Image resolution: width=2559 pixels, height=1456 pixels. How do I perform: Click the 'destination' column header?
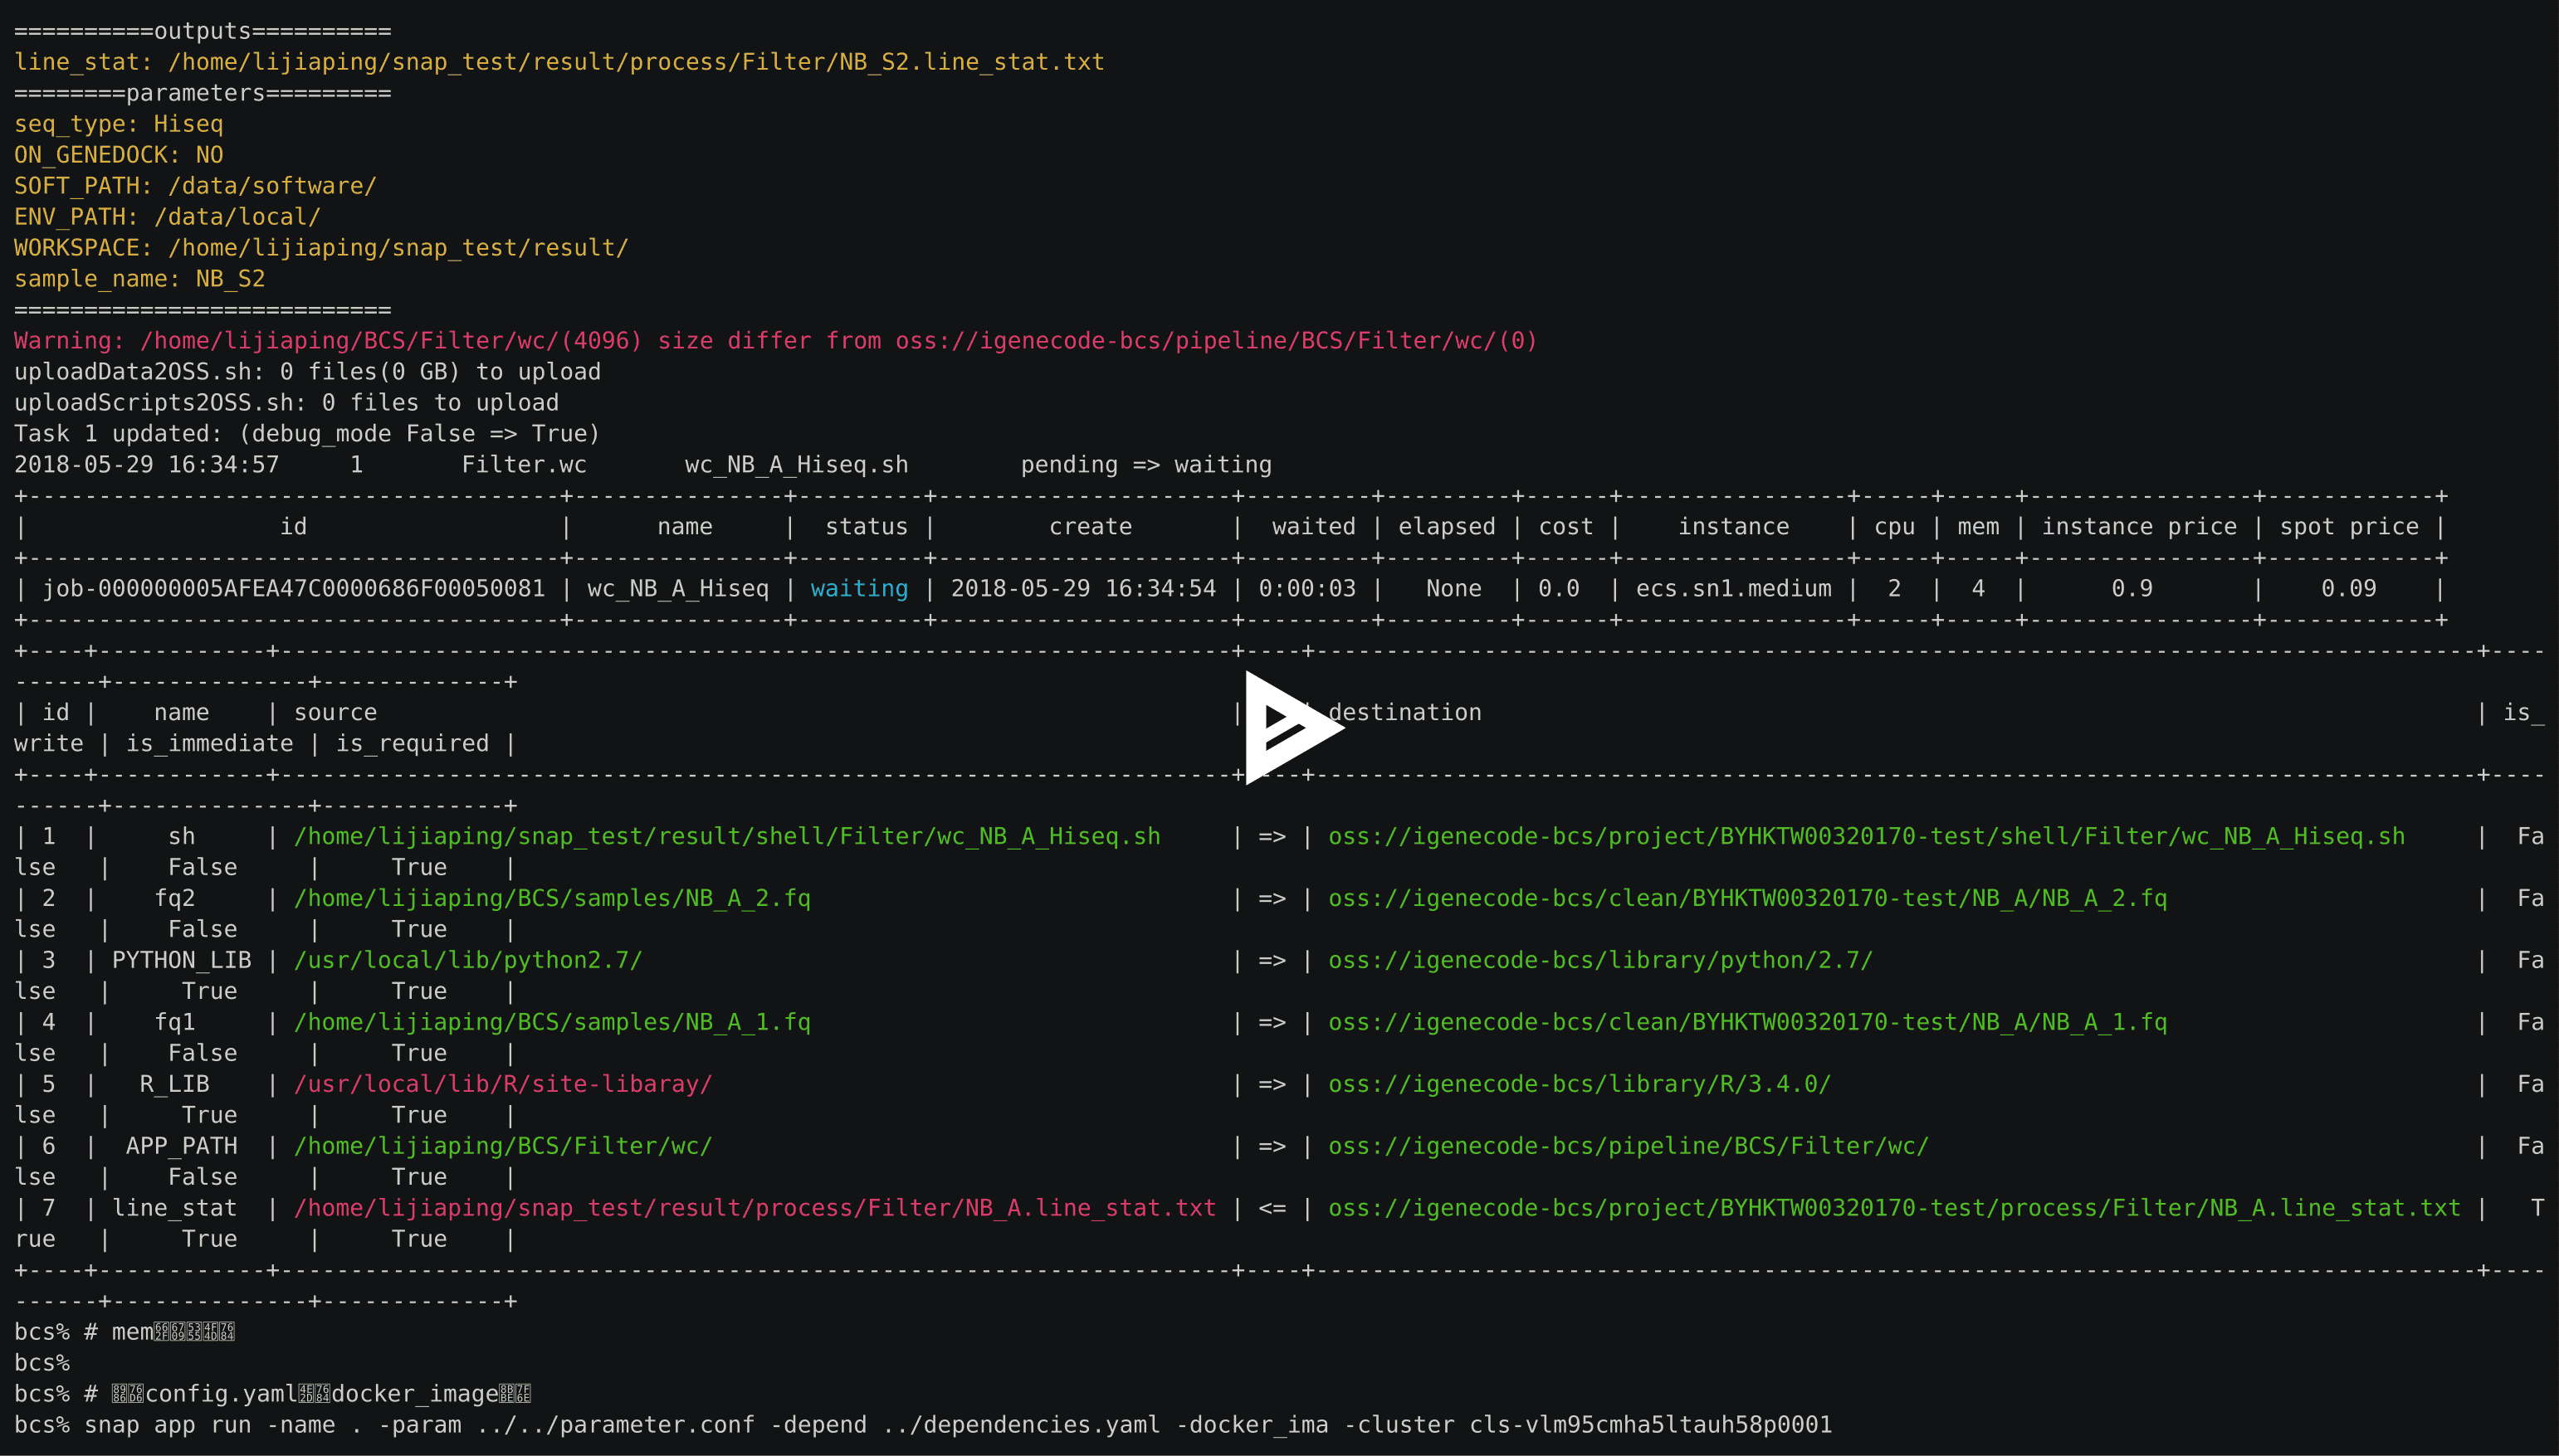1404,713
